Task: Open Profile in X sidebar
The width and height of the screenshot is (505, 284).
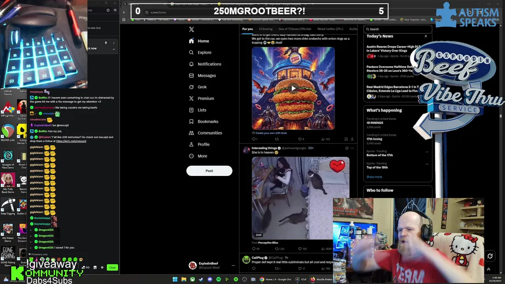Action: [x=199, y=144]
